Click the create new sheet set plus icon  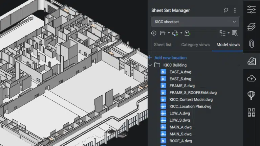coord(154,33)
